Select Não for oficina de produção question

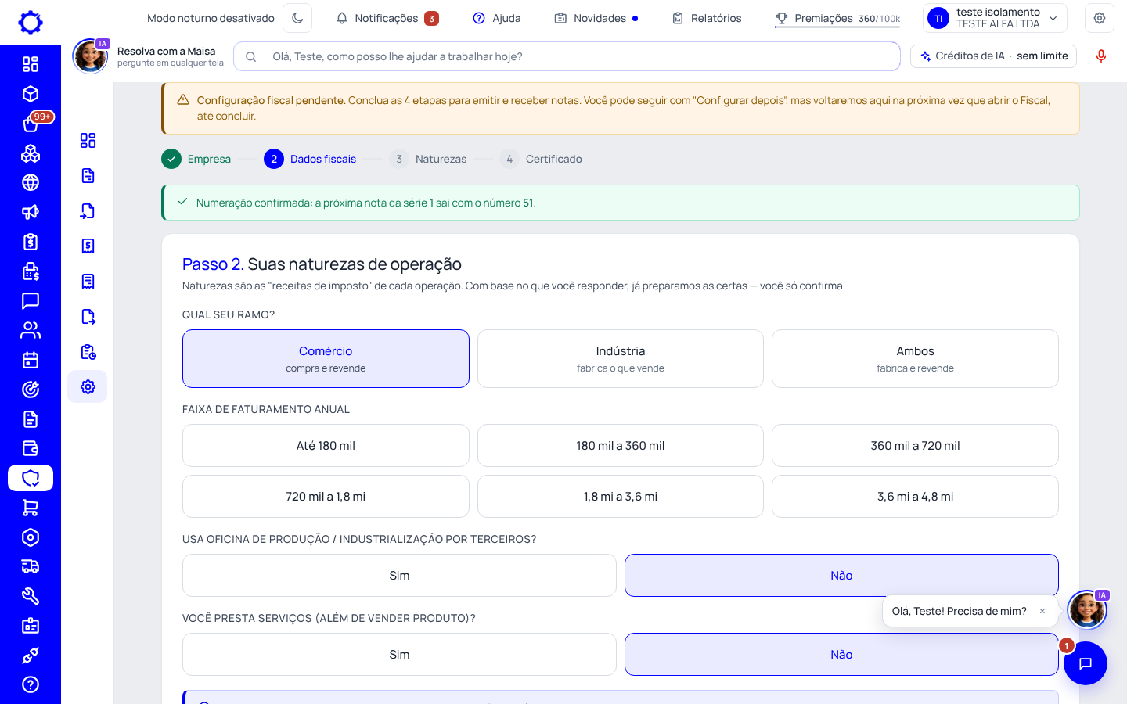pyautogui.click(x=841, y=575)
